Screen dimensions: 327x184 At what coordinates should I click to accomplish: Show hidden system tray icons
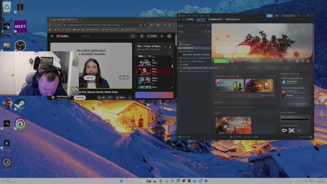(x=302, y=181)
